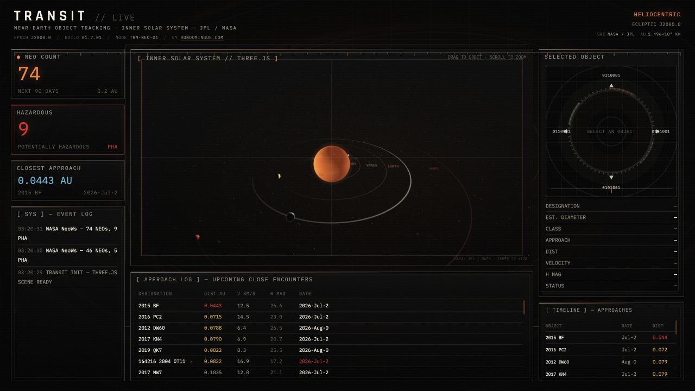Open the RONDOMINGUE.COM link

click(x=202, y=37)
